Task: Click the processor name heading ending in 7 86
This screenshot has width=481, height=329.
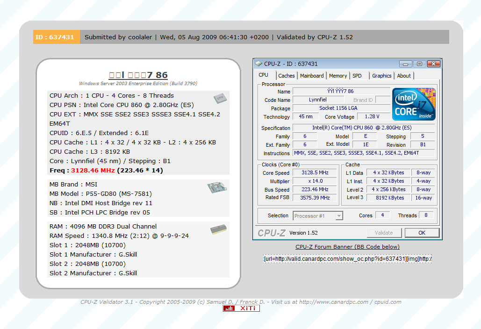Action: (x=138, y=75)
